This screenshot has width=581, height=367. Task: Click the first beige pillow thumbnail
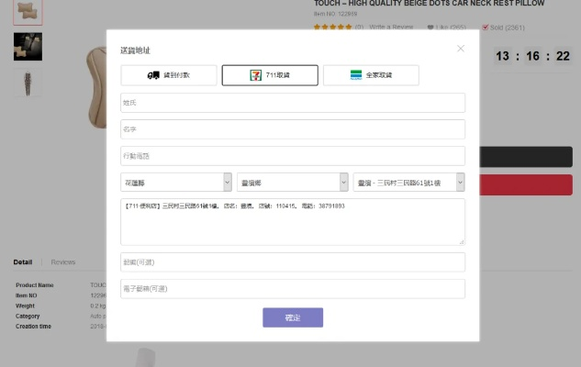(x=28, y=11)
